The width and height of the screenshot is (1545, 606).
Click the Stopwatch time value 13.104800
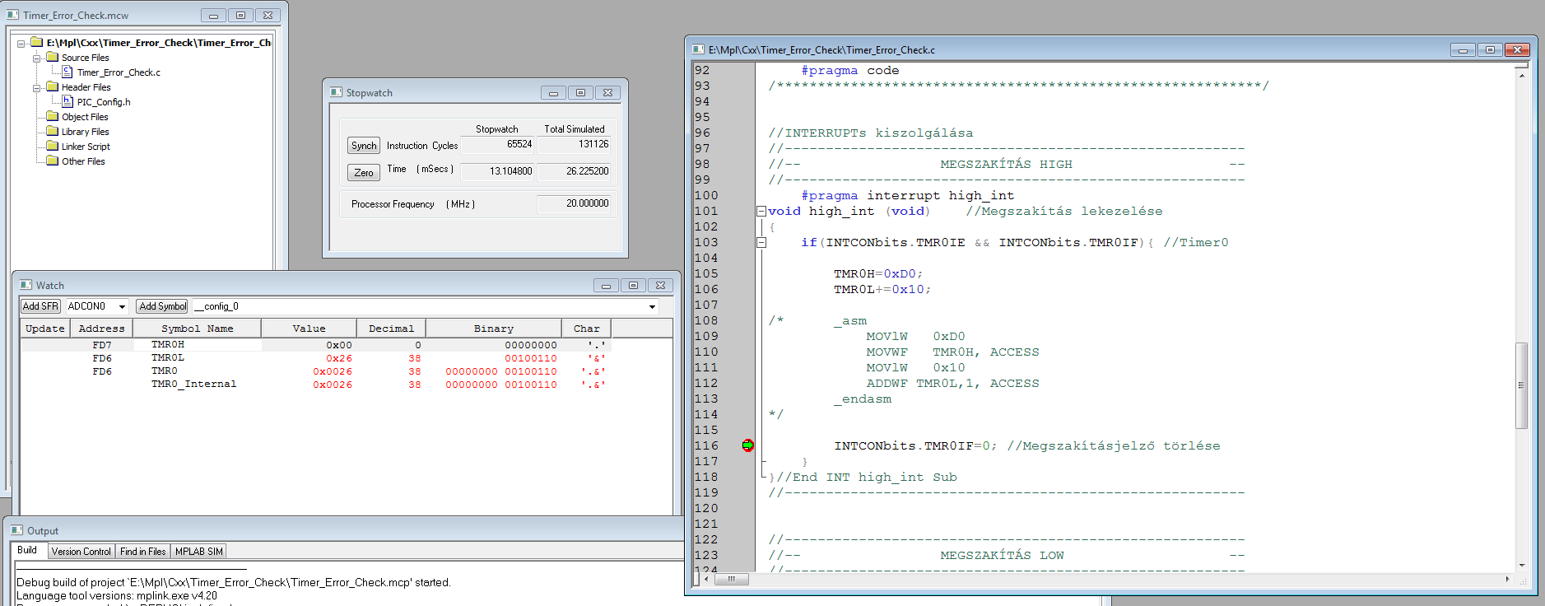(x=497, y=171)
